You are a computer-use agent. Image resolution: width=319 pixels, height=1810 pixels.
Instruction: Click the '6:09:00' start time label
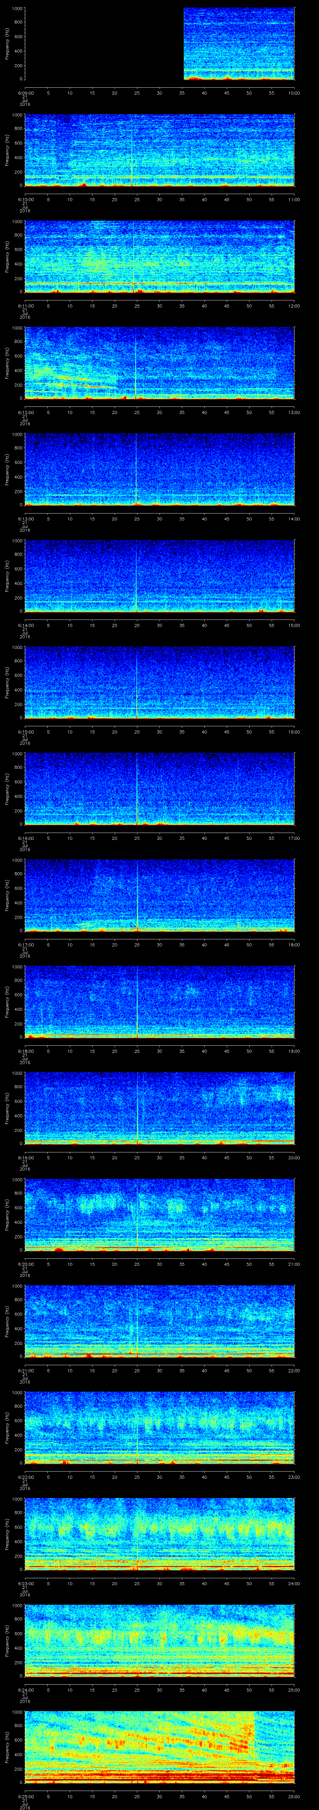(25, 93)
